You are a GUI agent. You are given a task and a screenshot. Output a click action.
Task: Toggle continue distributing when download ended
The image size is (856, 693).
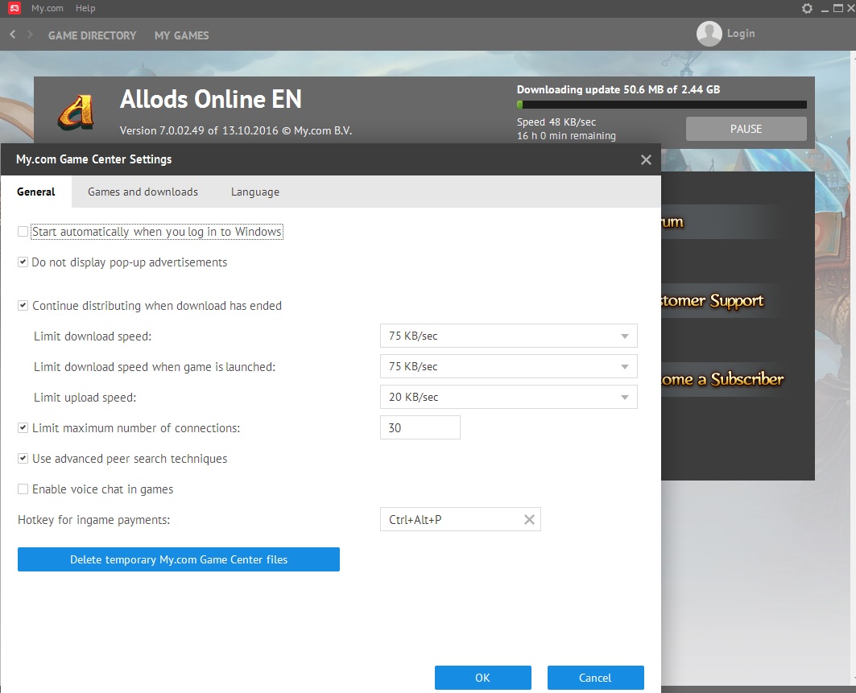[x=23, y=306]
